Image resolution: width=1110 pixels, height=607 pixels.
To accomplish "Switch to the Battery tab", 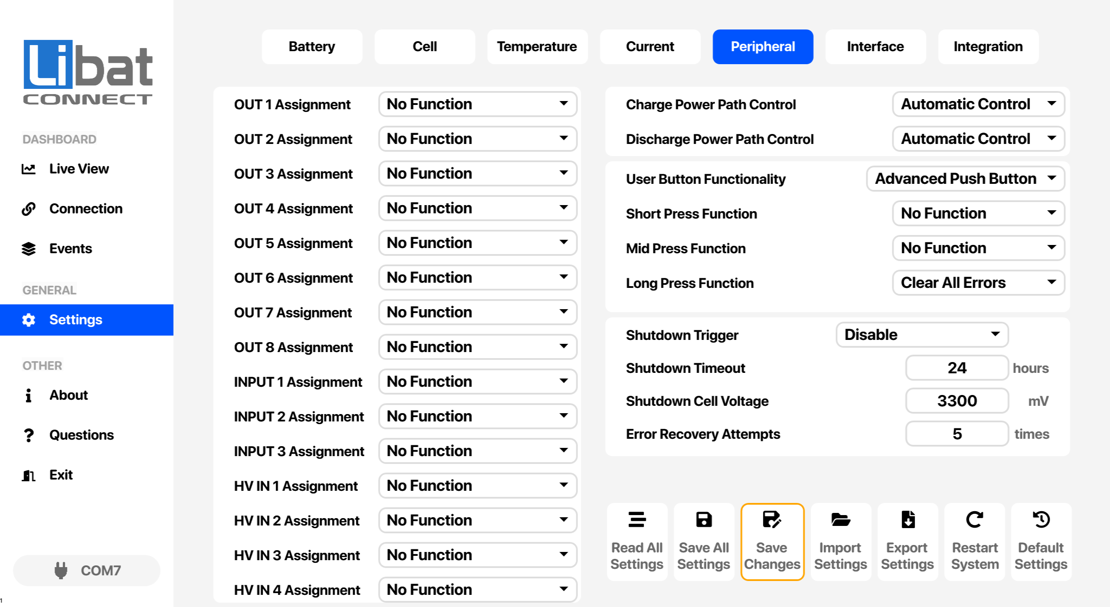I will pyautogui.click(x=312, y=47).
